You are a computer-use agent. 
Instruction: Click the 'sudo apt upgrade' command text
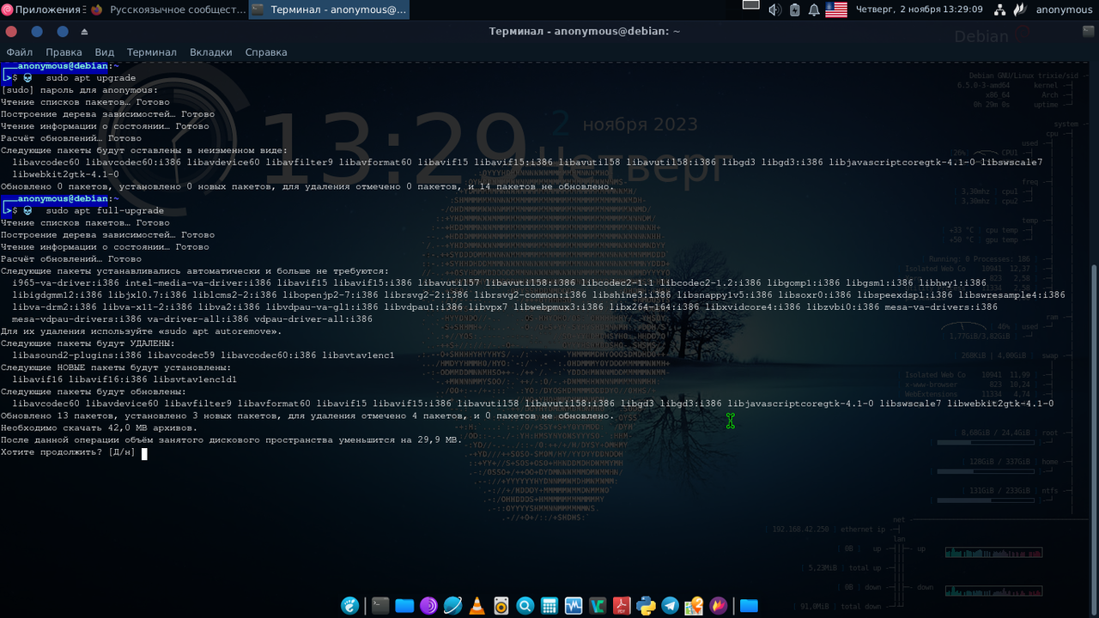click(91, 78)
